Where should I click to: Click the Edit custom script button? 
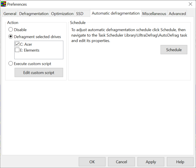(39, 73)
